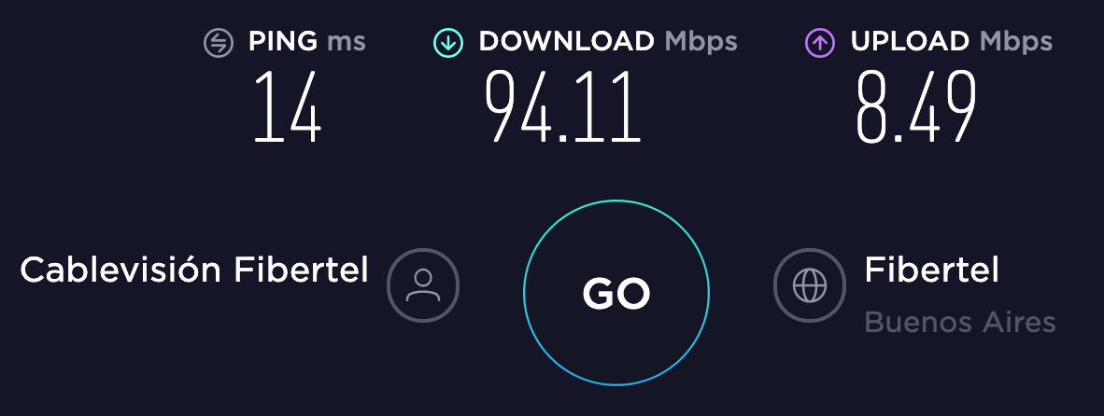The width and height of the screenshot is (1104, 416).
Task: Start the test with the GO button
Action: tap(616, 292)
